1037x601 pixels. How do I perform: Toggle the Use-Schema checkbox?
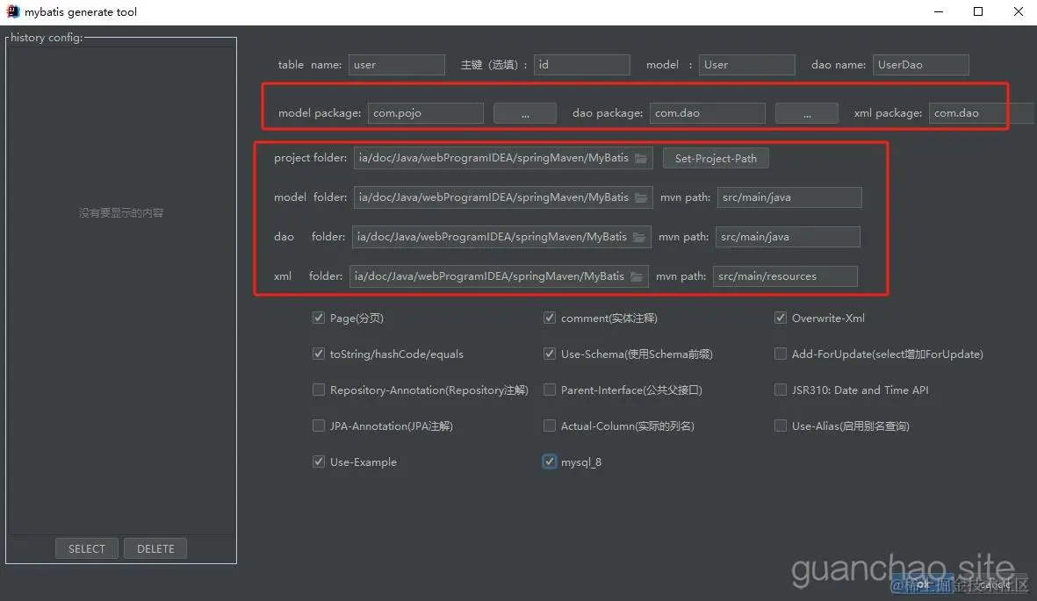click(550, 354)
